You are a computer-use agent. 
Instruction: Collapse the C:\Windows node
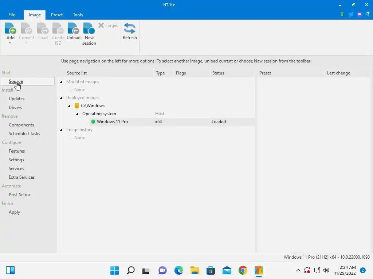pyautogui.click(x=69, y=106)
